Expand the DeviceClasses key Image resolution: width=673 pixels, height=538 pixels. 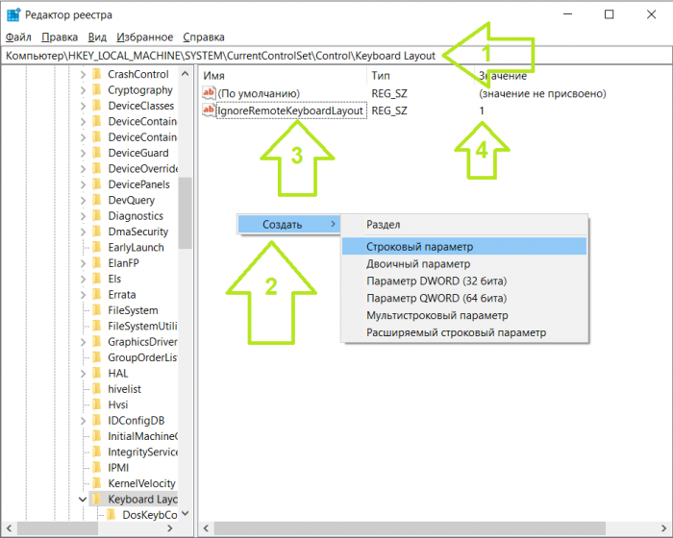click(x=83, y=106)
